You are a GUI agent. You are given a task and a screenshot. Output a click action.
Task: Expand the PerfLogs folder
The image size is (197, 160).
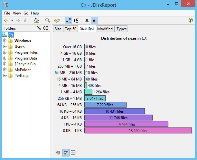pyautogui.click(x=5, y=75)
